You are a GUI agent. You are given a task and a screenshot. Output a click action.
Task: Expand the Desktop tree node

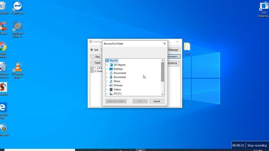107,69
